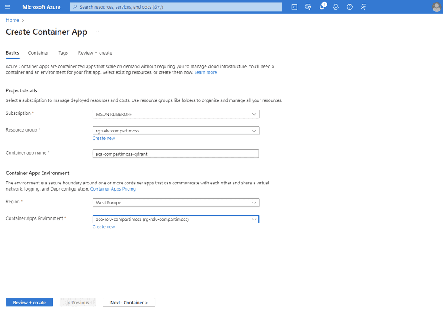Expand the Container Apps Environment dropdown

(176, 219)
